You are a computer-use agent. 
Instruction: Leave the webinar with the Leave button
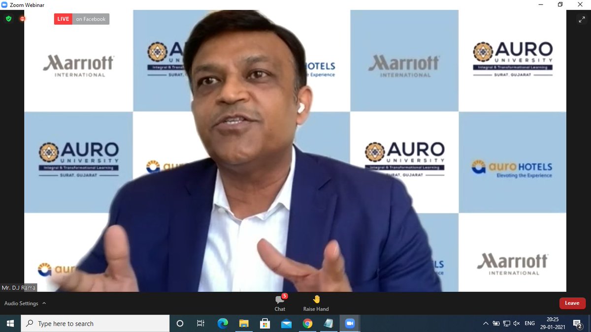point(572,303)
